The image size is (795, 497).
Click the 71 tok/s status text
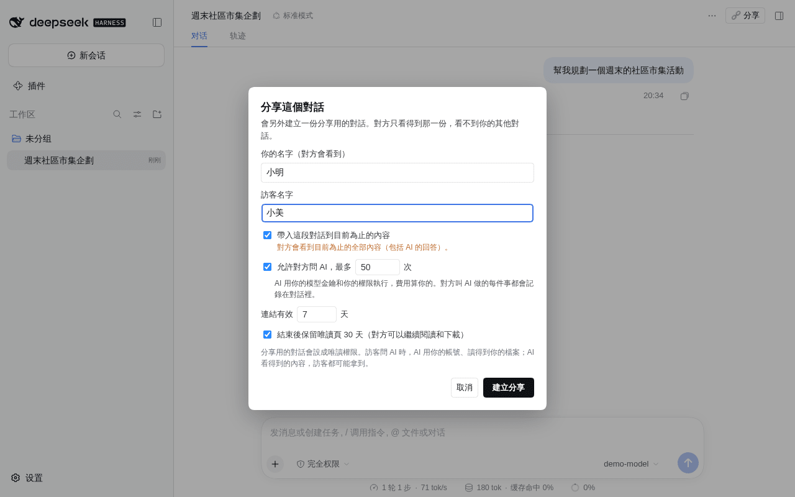click(x=434, y=488)
